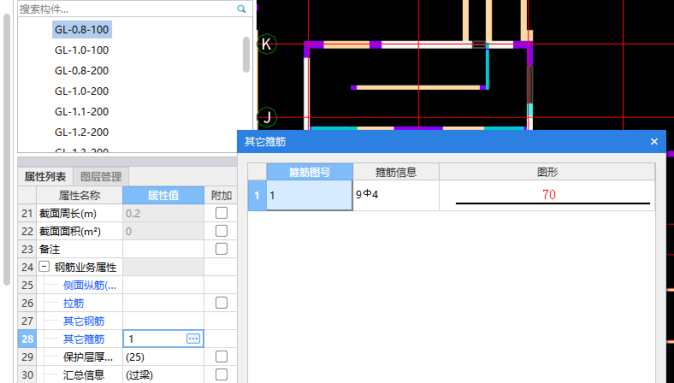Click the 箍筋图号 cell with value 1
This screenshot has width=674, height=383.
coord(310,195)
